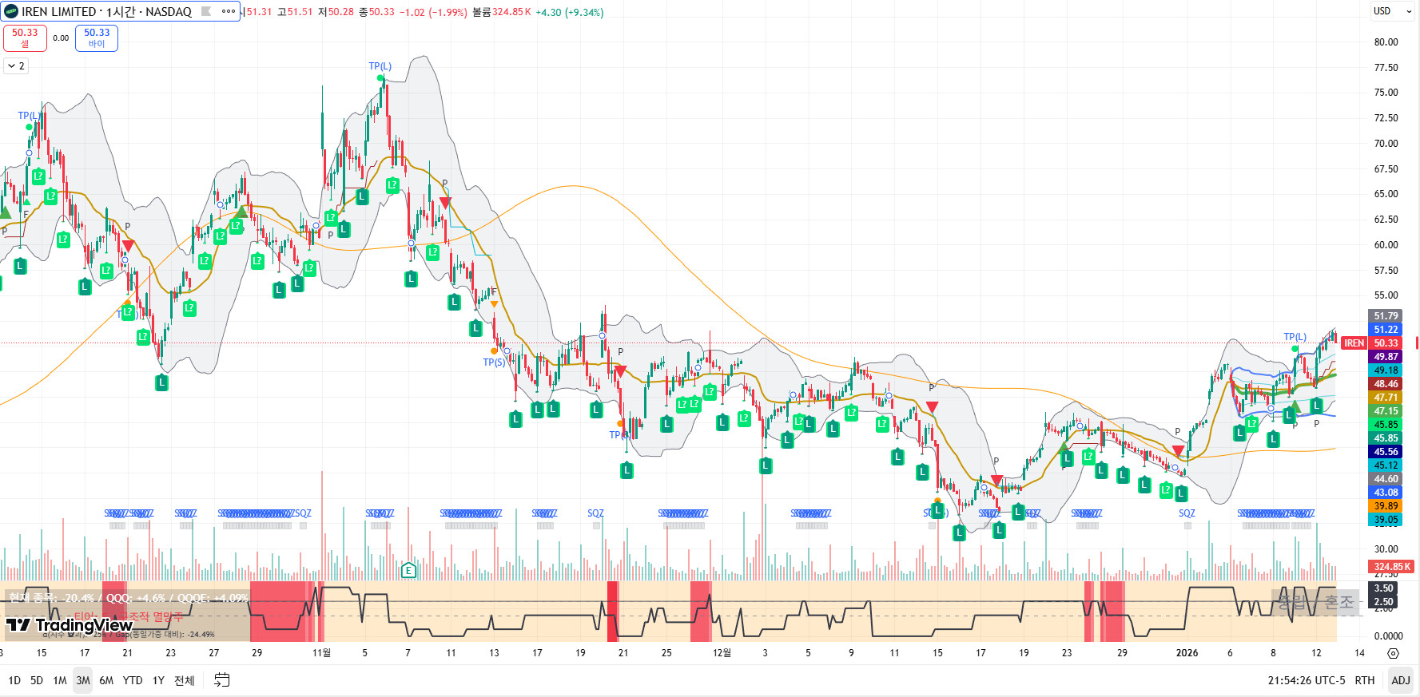
Task: Click the 12월 label on the time axis
Action: click(x=722, y=653)
